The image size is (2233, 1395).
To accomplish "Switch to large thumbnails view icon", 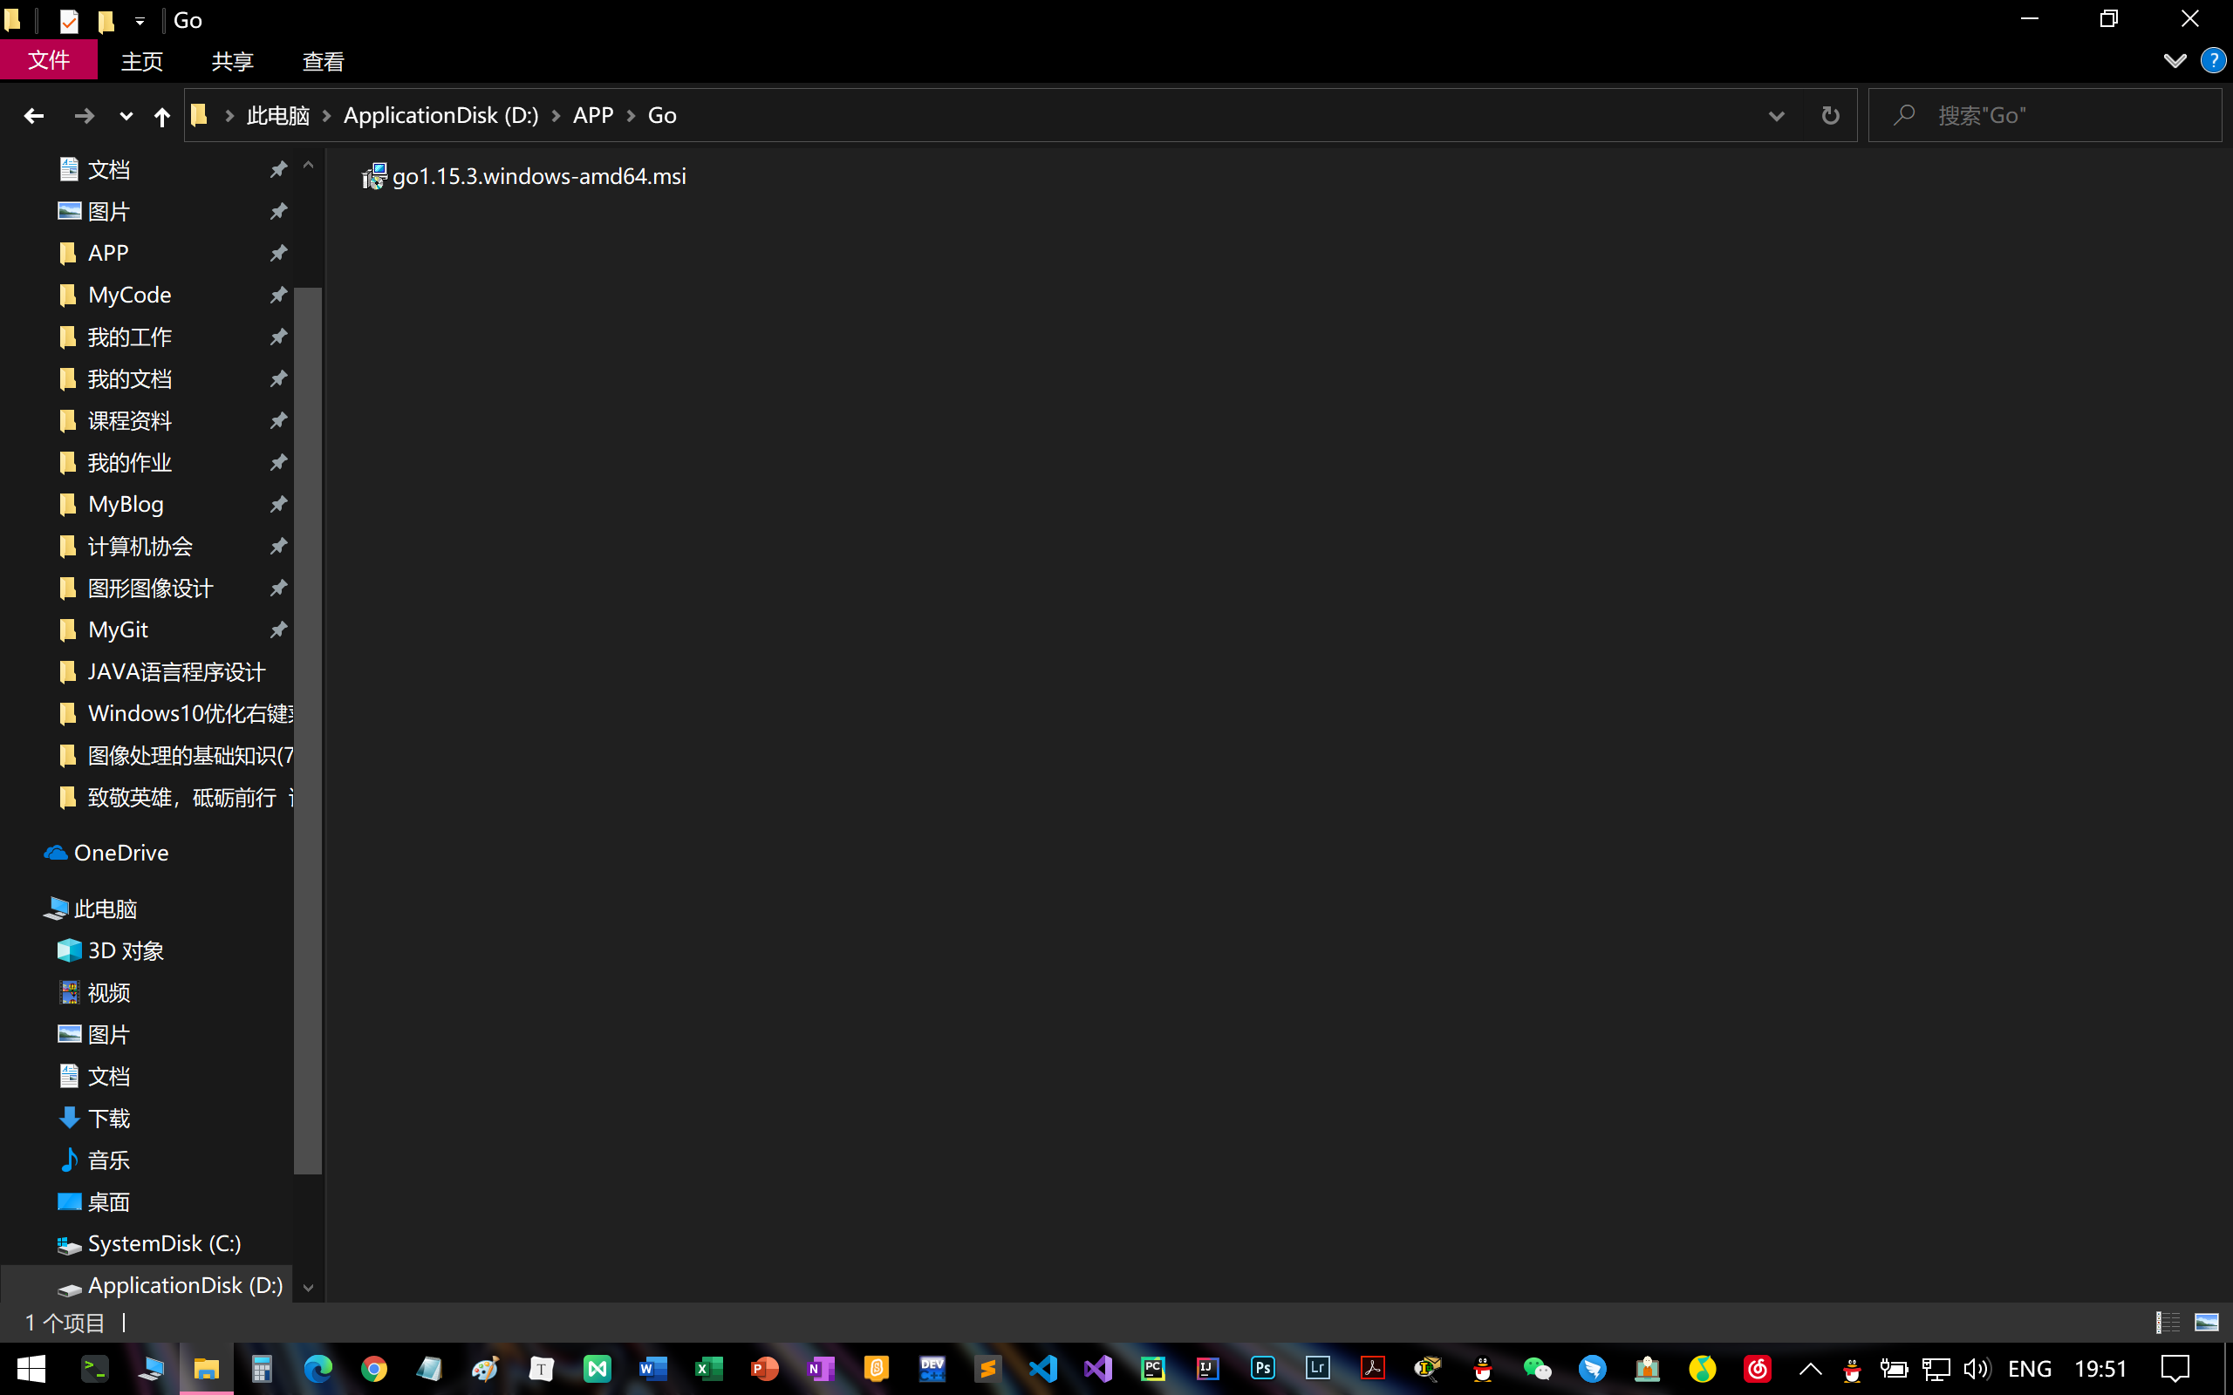I will 2206,1322.
